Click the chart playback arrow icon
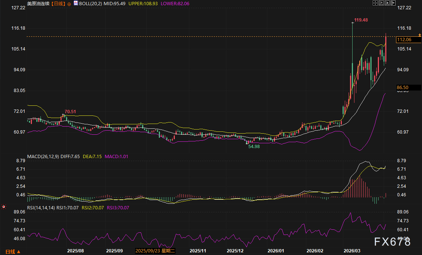The image size is (422, 255). click(387, 3)
